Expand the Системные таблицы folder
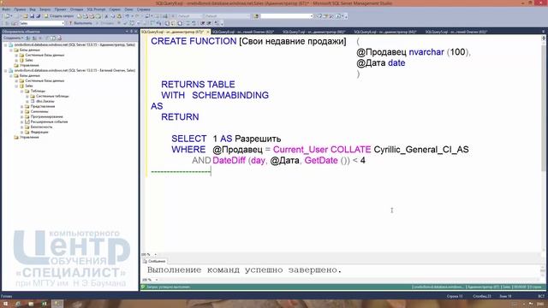The height and width of the screenshot is (308, 548). (x=27, y=96)
